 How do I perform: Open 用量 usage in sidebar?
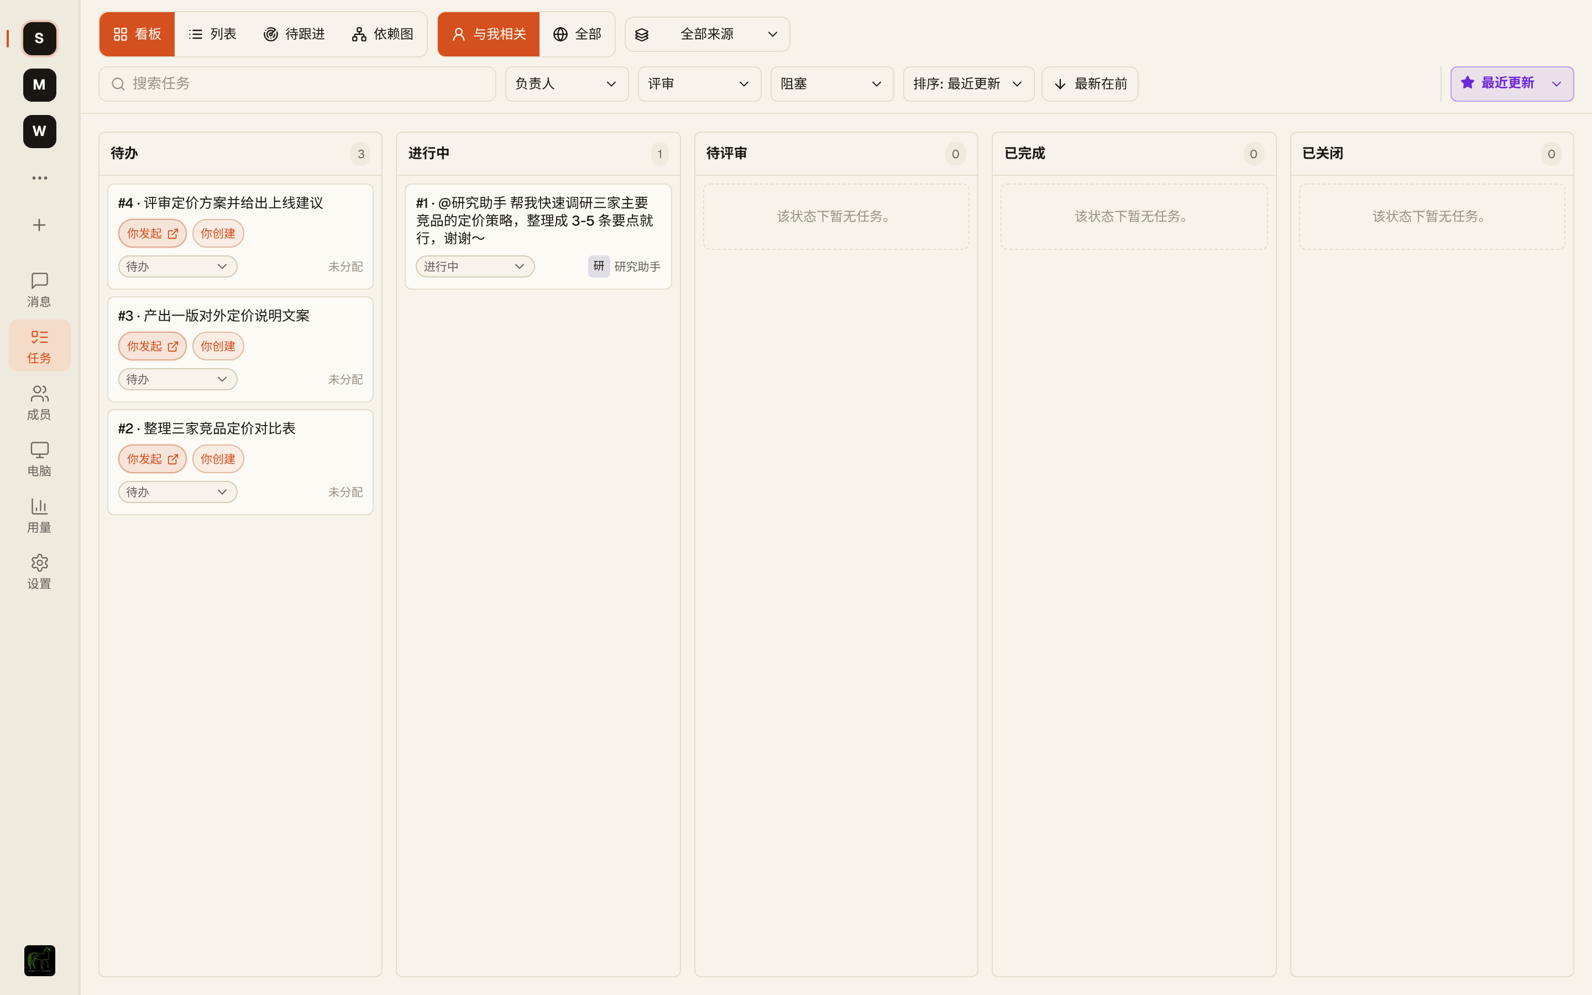[39, 515]
